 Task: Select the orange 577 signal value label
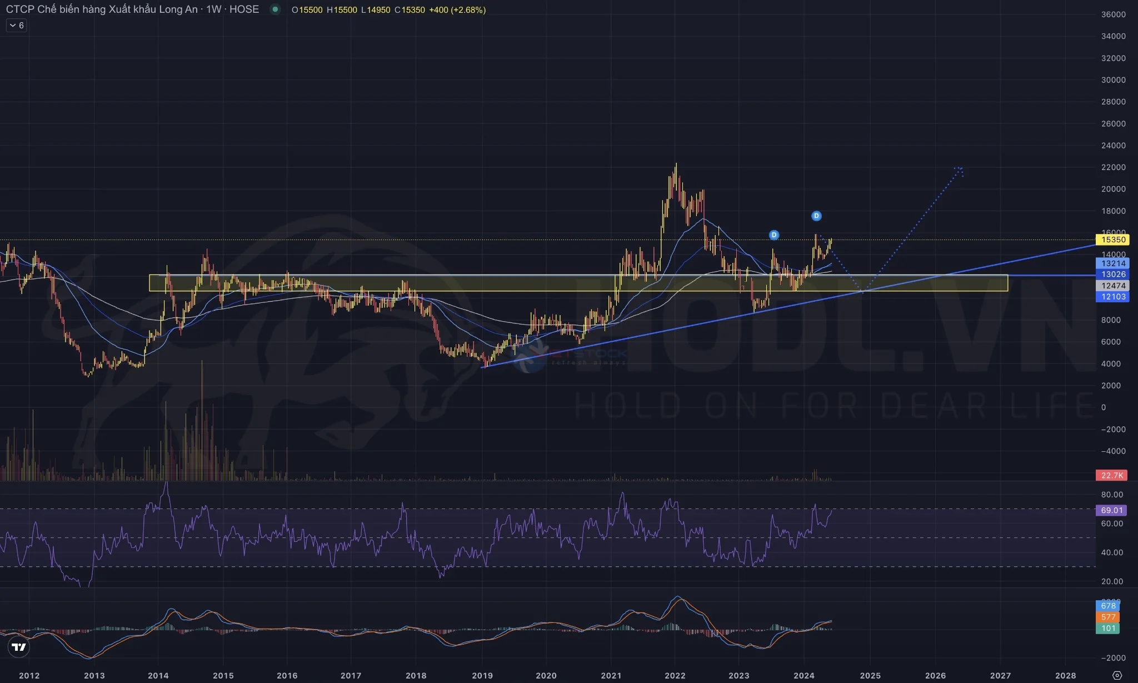pyautogui.click(x=1108, y=617)
